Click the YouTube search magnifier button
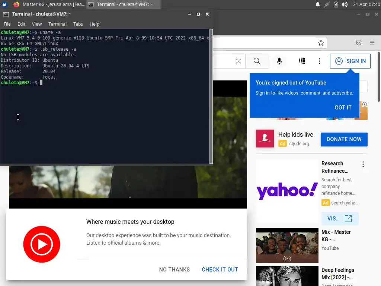The image size is (381, 286). click(x=257, y=61)
